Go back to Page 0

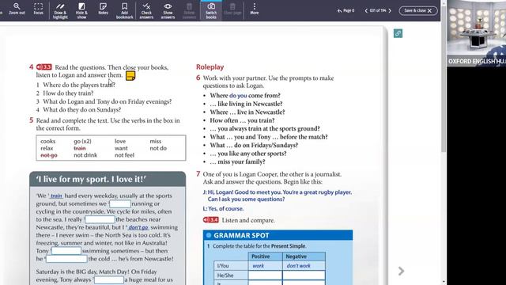(346, 10)
